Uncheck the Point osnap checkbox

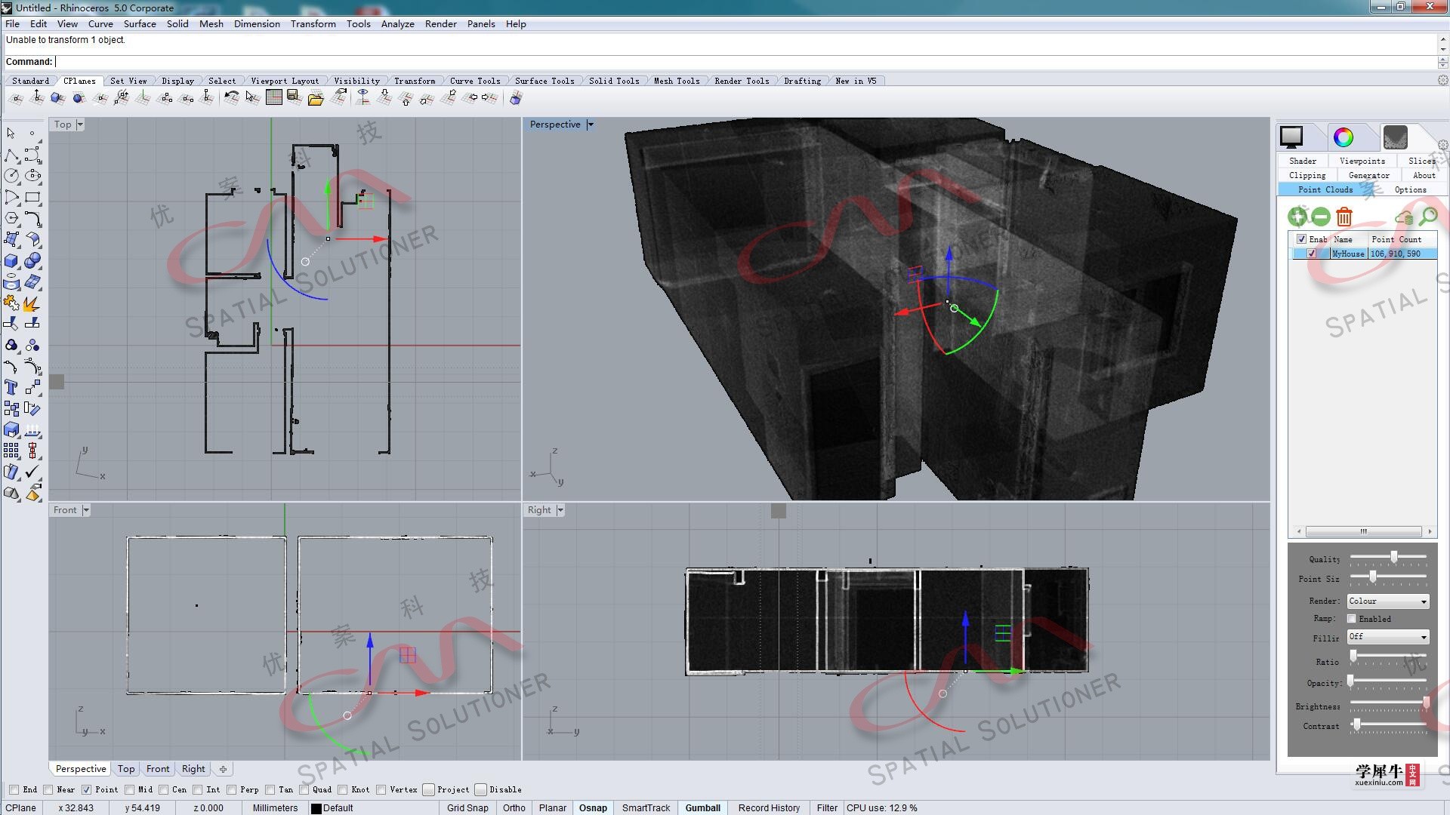(x=86, y=789)
